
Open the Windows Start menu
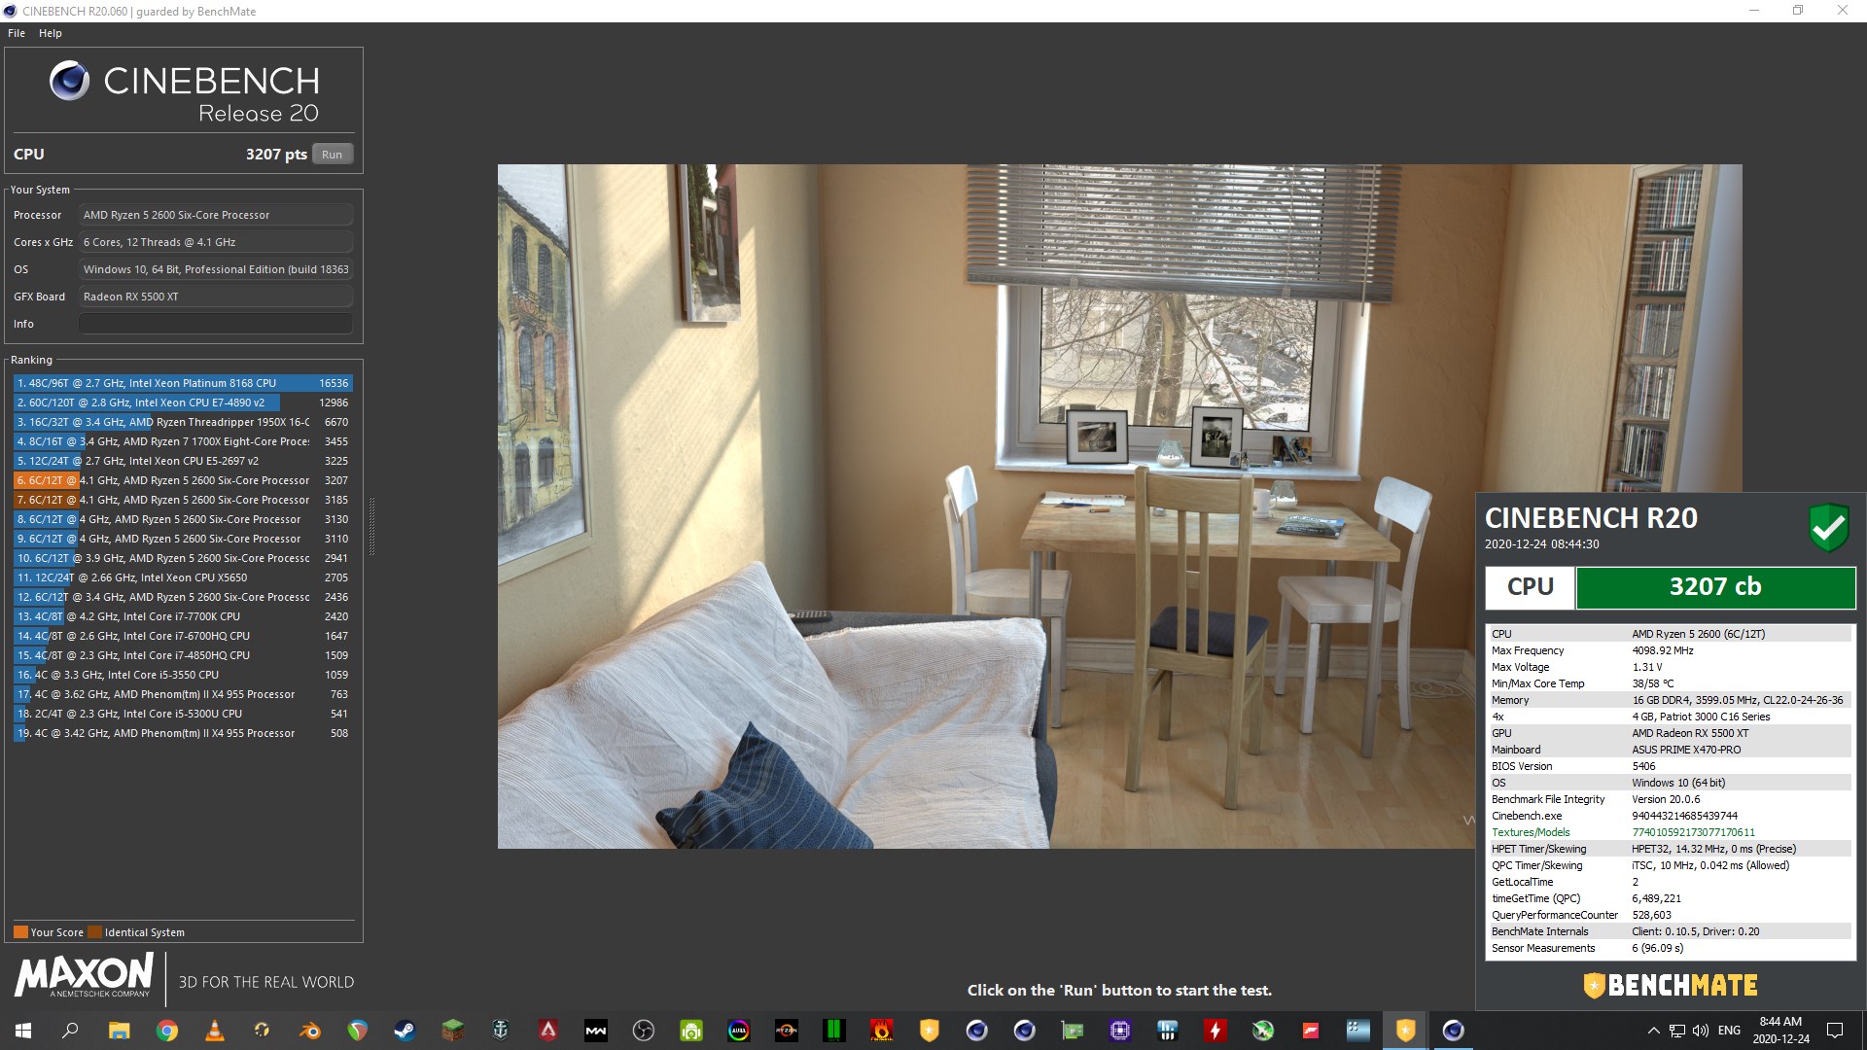tap(23, 1031)
